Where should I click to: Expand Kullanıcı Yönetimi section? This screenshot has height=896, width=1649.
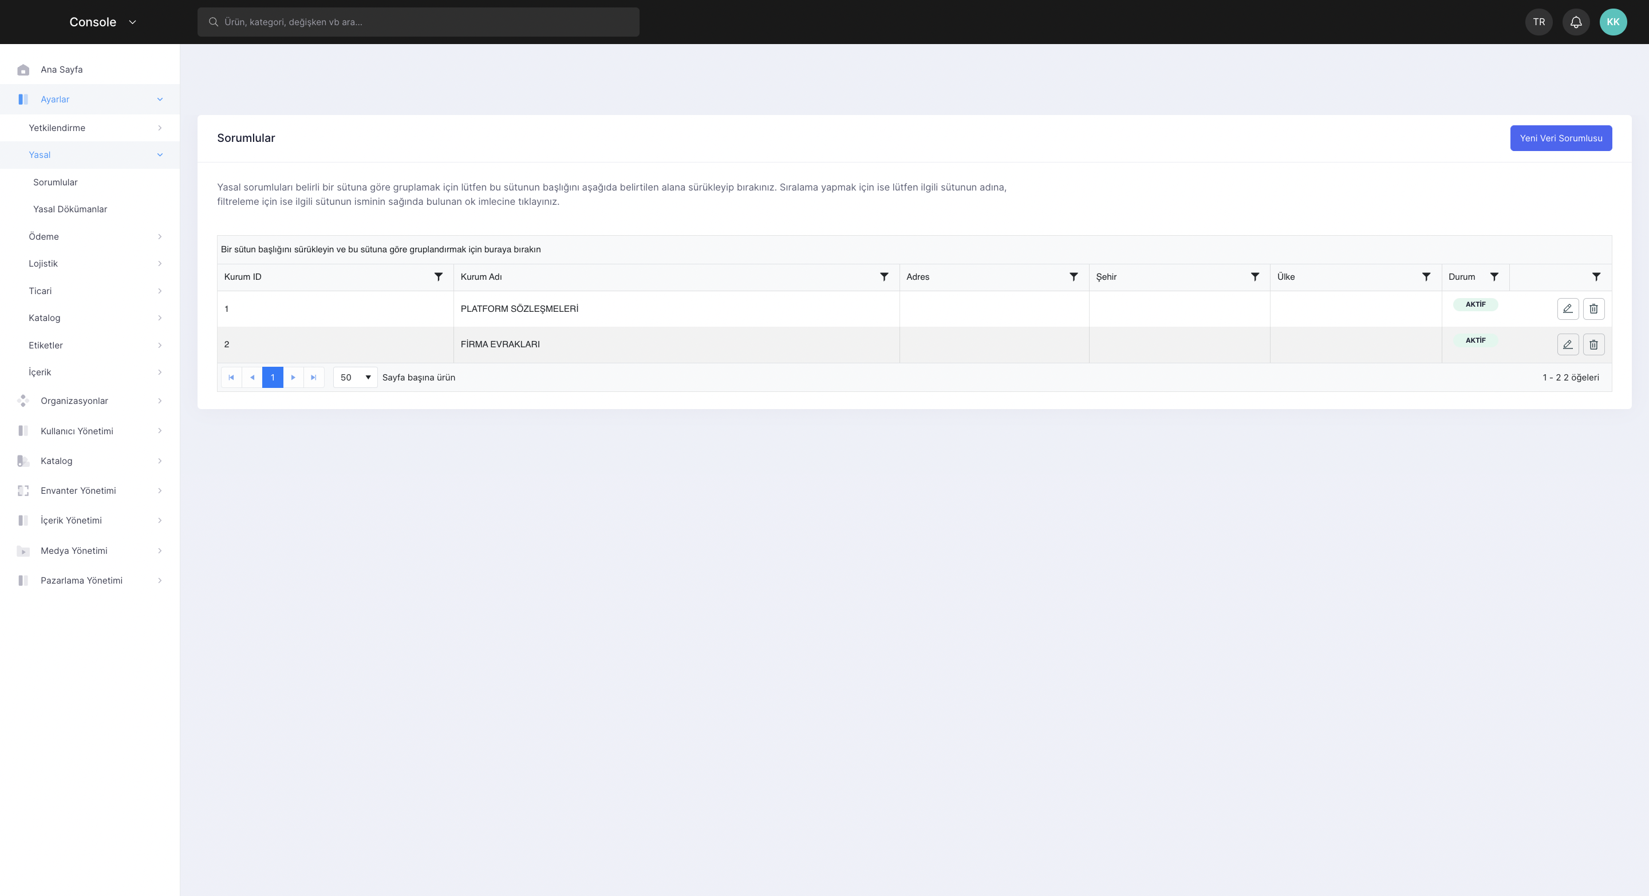click(90, 431)
